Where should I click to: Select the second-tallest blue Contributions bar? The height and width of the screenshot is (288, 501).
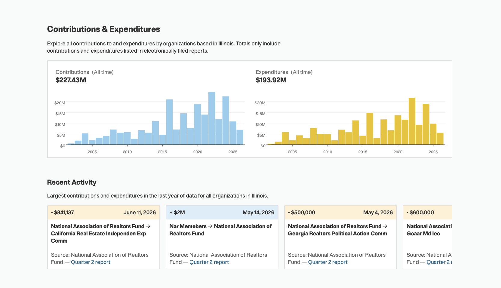point(226,120)
